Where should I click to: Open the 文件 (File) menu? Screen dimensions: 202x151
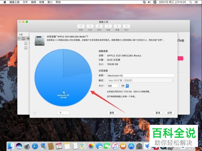coord(25,2)
